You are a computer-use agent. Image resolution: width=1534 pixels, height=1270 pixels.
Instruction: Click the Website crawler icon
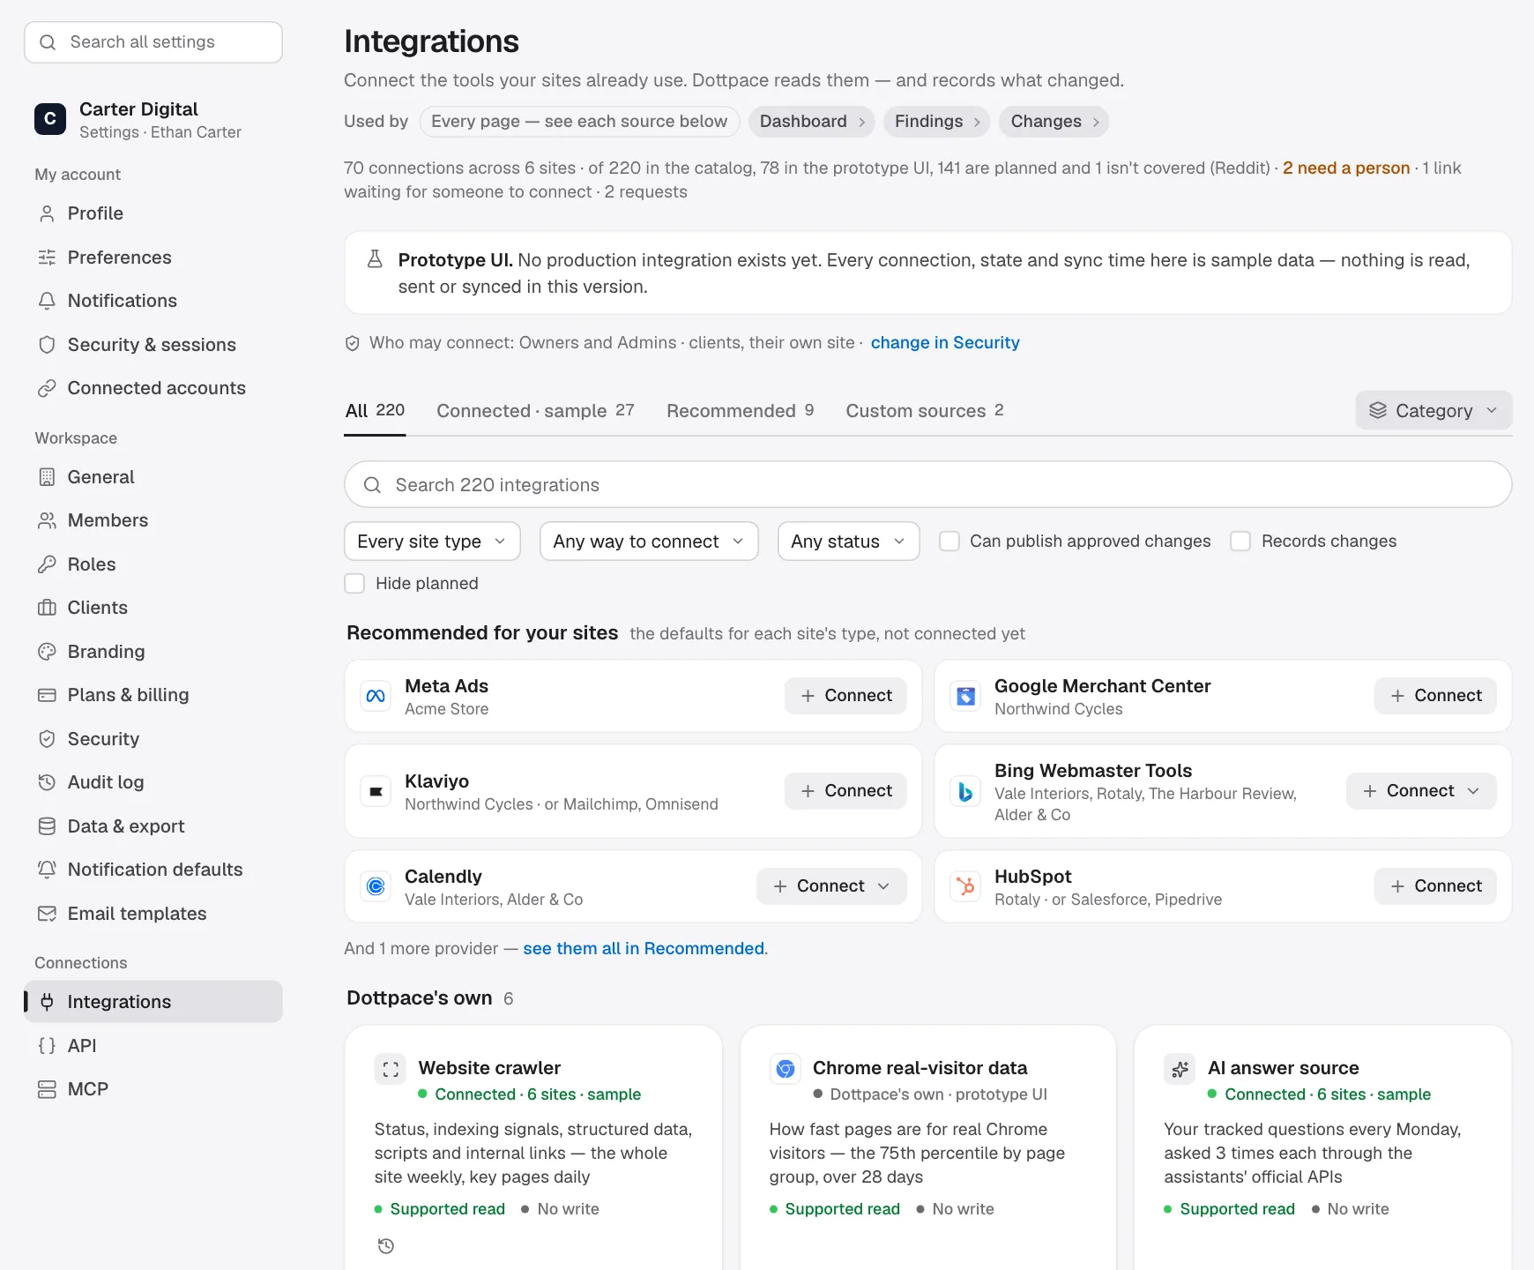[391, 1070]
